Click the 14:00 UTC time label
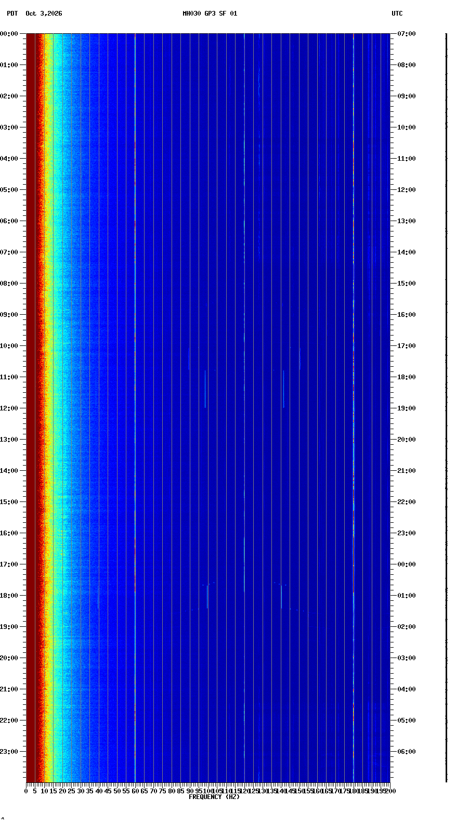The height and width of the screenshot is (824, 469). point(407,252)
